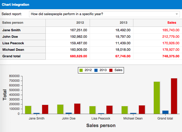Click the Michael Dean chart axis label

(133, 118)
